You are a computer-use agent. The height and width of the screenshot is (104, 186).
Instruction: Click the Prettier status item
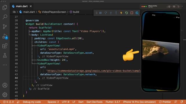tap(165, 102)
